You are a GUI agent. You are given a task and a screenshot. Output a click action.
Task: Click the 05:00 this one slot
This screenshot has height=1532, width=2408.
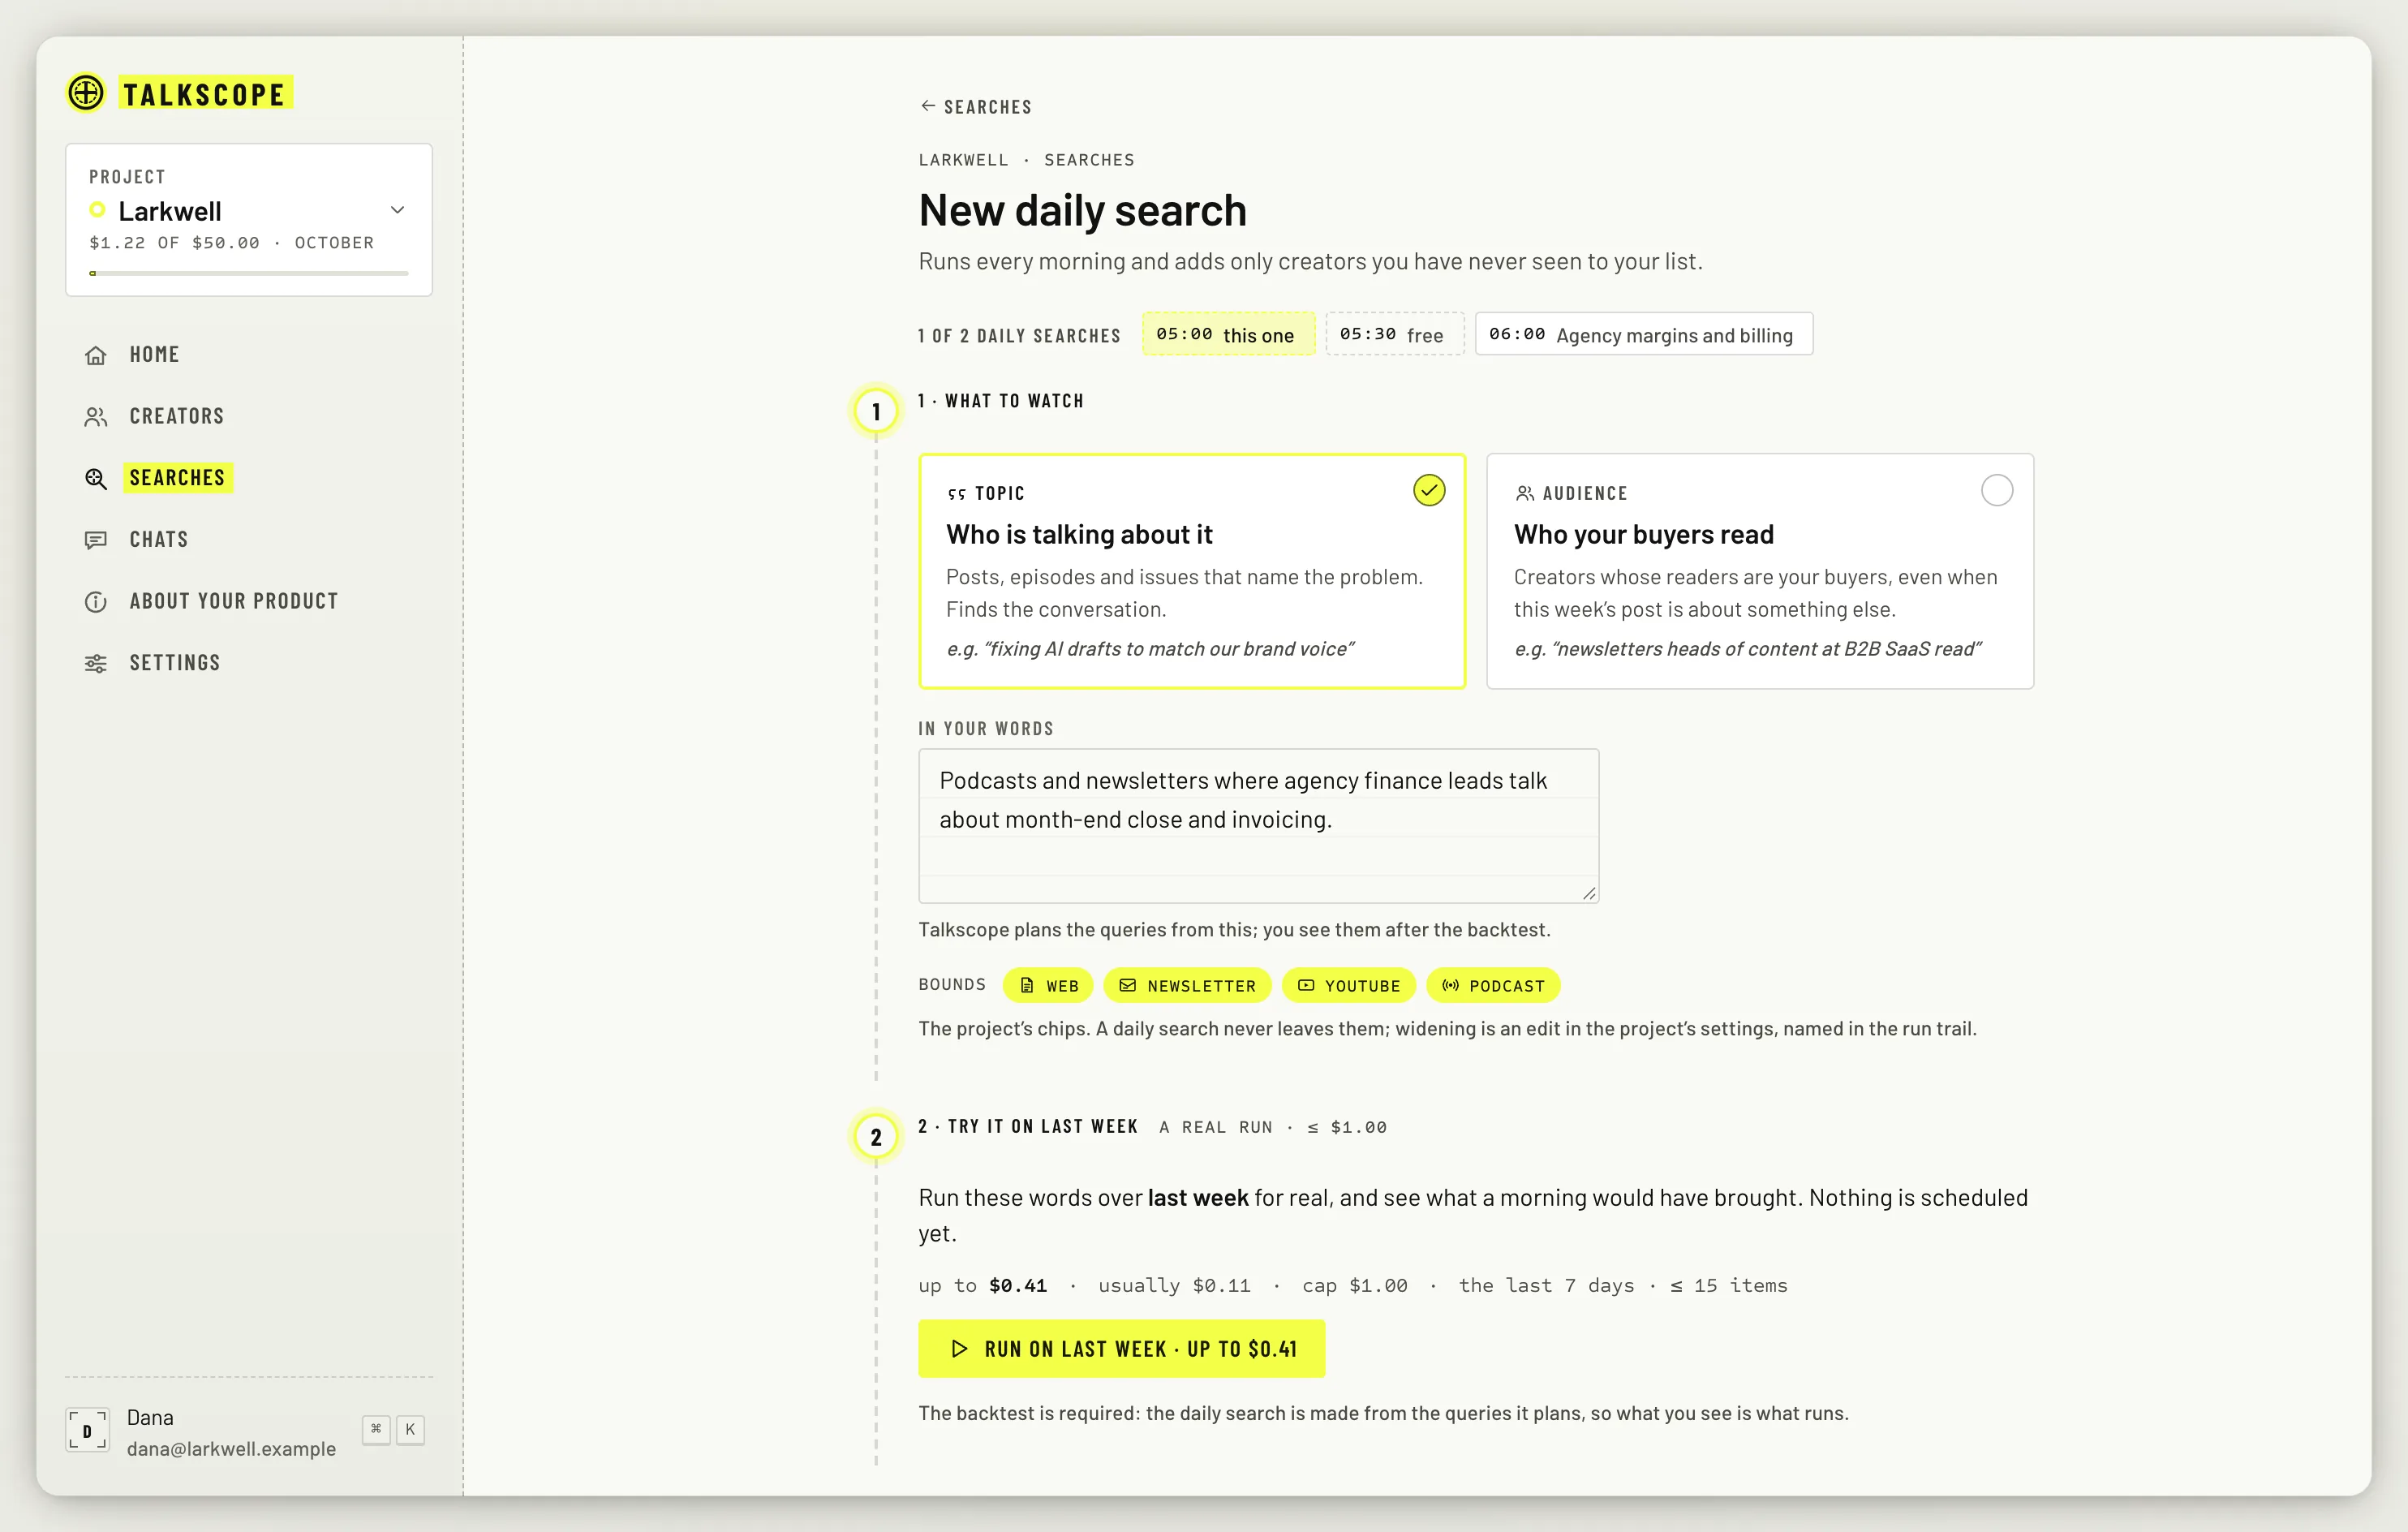(x=1228, y=334)
